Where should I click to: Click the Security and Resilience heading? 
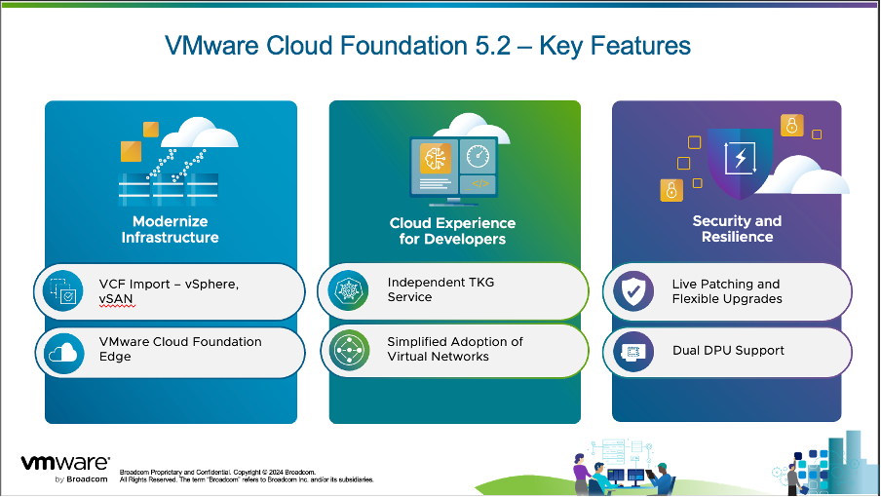[x=737, y=229]
